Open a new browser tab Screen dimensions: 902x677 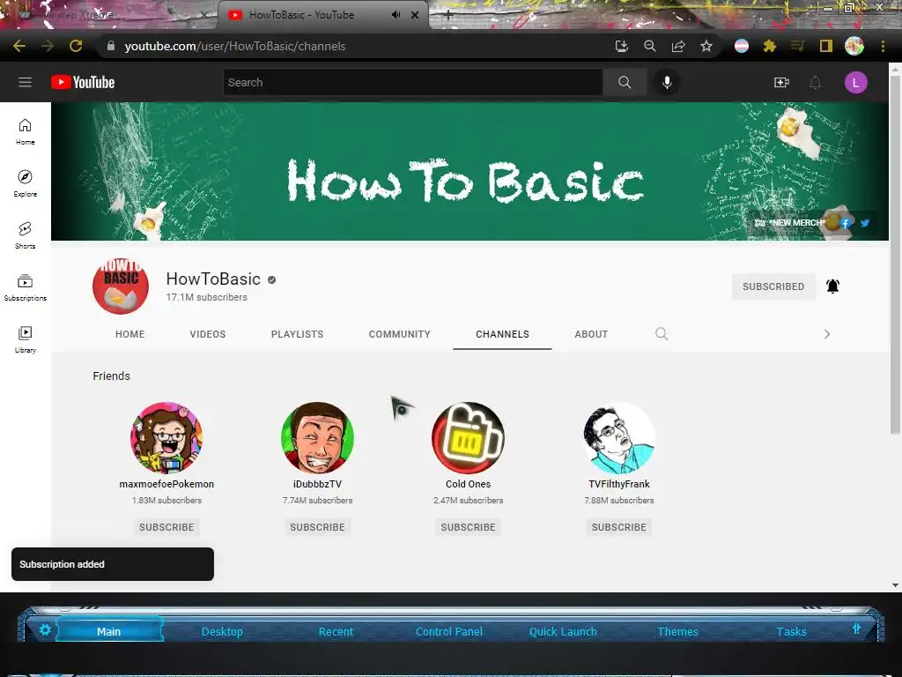tap(448, 16)
